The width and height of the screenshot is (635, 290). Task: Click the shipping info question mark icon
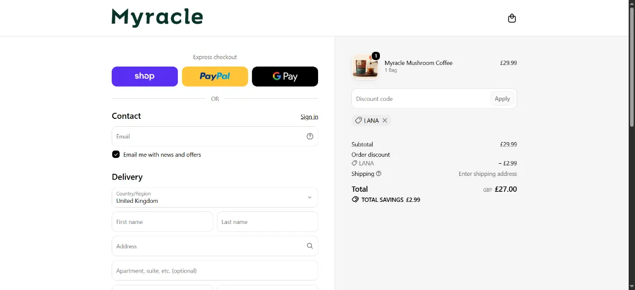coord(378,174)
